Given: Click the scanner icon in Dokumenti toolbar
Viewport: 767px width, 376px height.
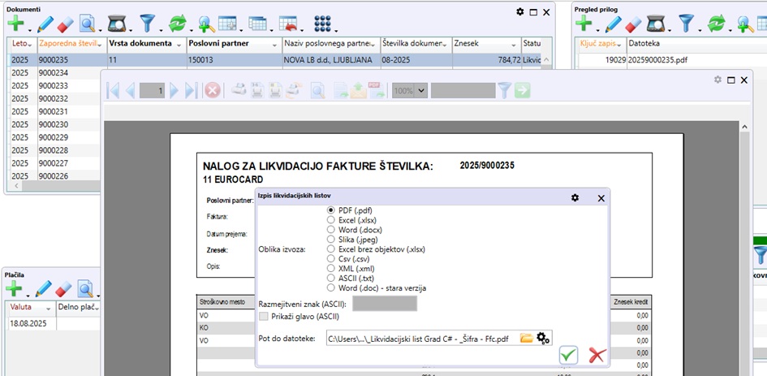Looking at the screenshot, I should [116, 23].
